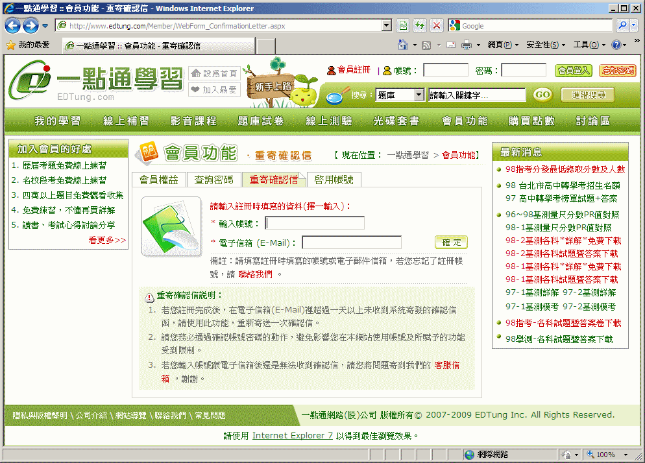Image resolution: width=645 pixels, height=463 pixels.
Task: Click the Print icon in command bar
Action: click(x=466, y=45)
